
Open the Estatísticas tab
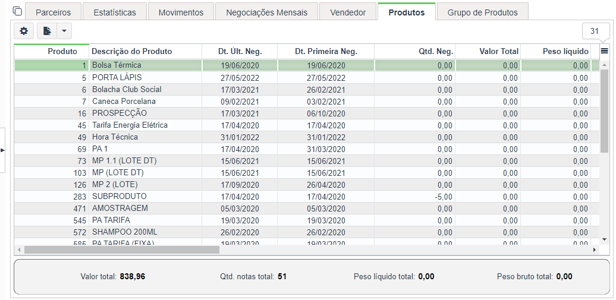pyautogui.click(x=115, y=12)
